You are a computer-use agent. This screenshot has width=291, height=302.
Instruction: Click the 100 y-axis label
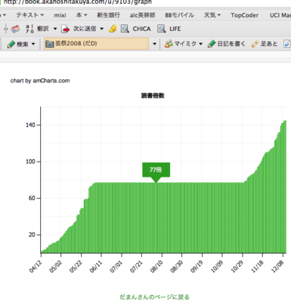click(30, 162)
